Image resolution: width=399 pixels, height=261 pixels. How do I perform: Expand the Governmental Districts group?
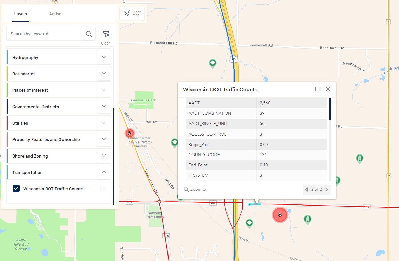coord(104,106)
